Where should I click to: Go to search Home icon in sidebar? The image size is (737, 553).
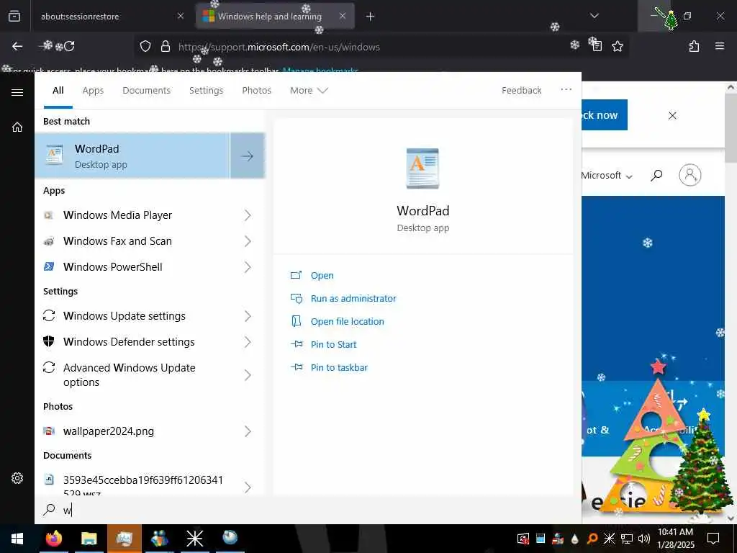coord(17,127)
